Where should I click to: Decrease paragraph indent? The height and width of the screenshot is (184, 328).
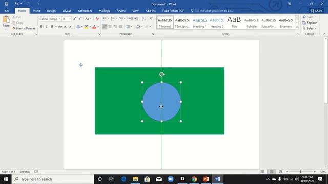[131, 19]
